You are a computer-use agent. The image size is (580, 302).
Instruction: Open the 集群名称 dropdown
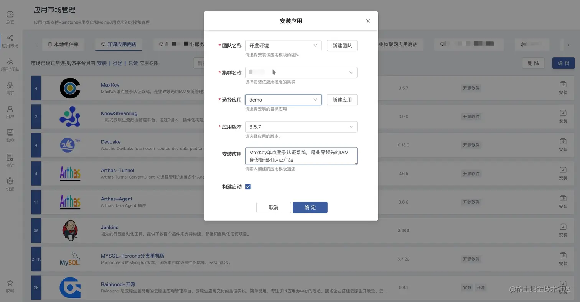pyautogui.click(x=301, y=72)
